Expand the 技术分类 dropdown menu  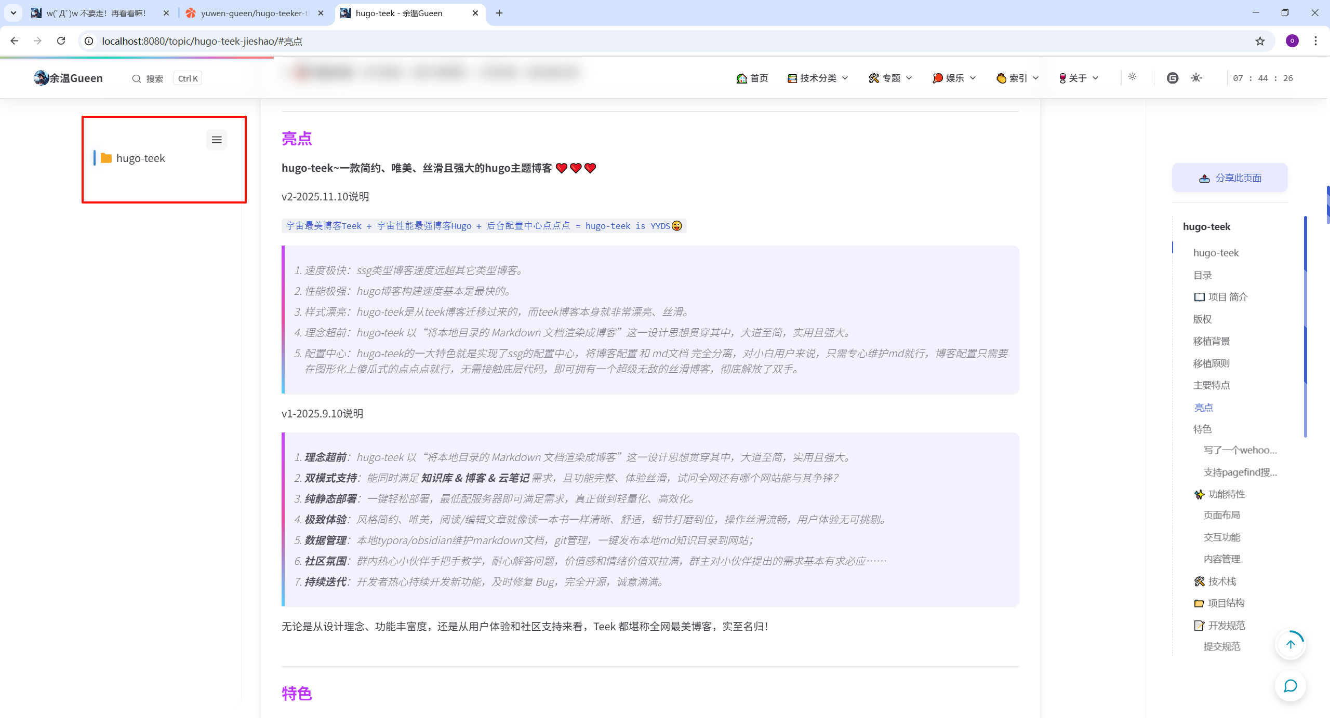tap(818, 78)
